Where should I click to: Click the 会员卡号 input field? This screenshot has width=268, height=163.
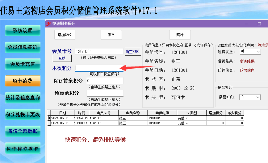[x=99, y=51]
